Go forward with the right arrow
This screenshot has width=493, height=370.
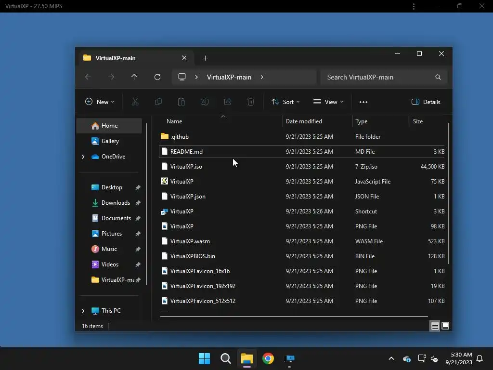pyautogui.click(x=111, y=77)
